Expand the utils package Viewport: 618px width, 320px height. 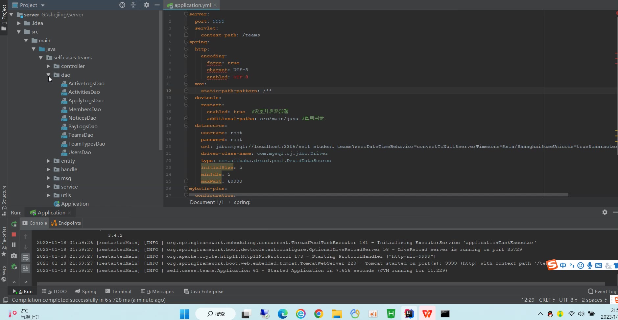point(48,195)
